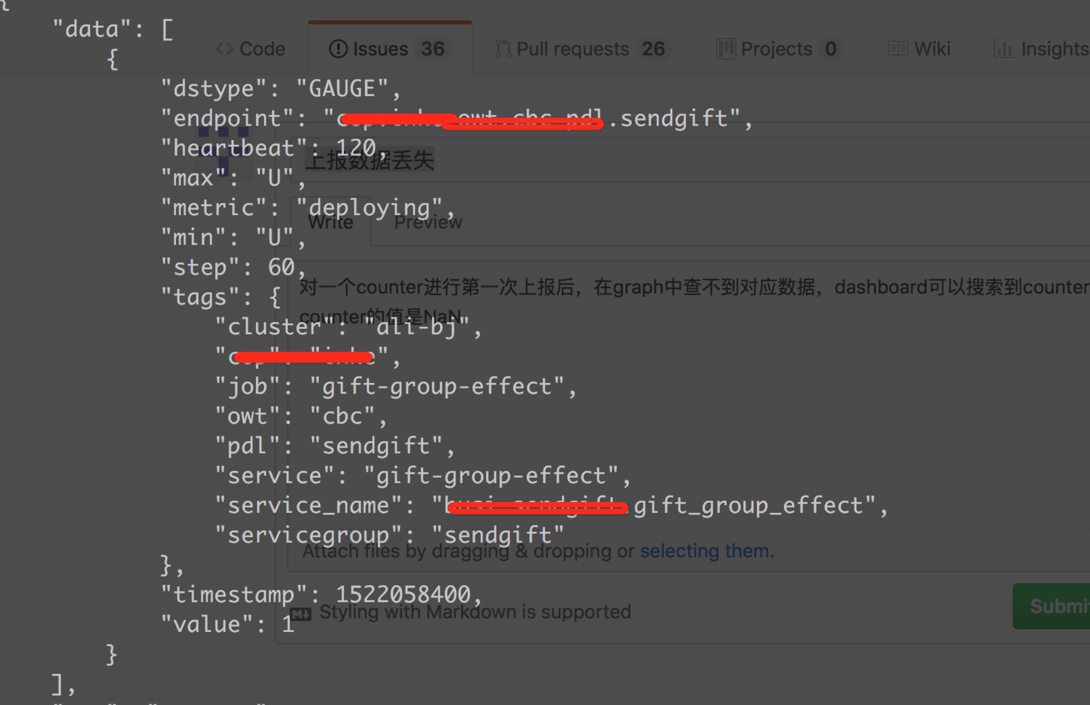Click the "min": "U" line
Screen dimensions: 1090x705
point(233,238)
